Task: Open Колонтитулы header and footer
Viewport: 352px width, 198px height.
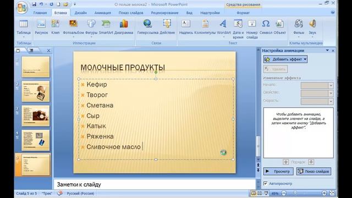Action: coord(205,27)
